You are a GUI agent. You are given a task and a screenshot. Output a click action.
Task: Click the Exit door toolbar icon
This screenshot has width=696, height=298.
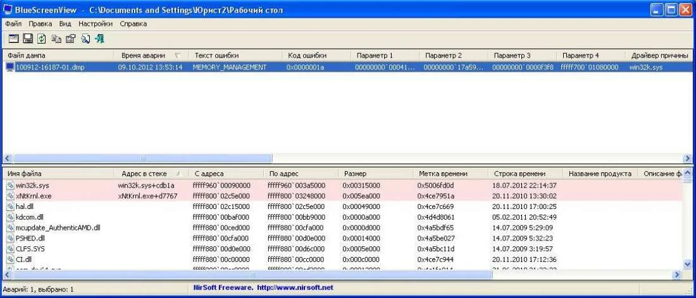[99, 39]
